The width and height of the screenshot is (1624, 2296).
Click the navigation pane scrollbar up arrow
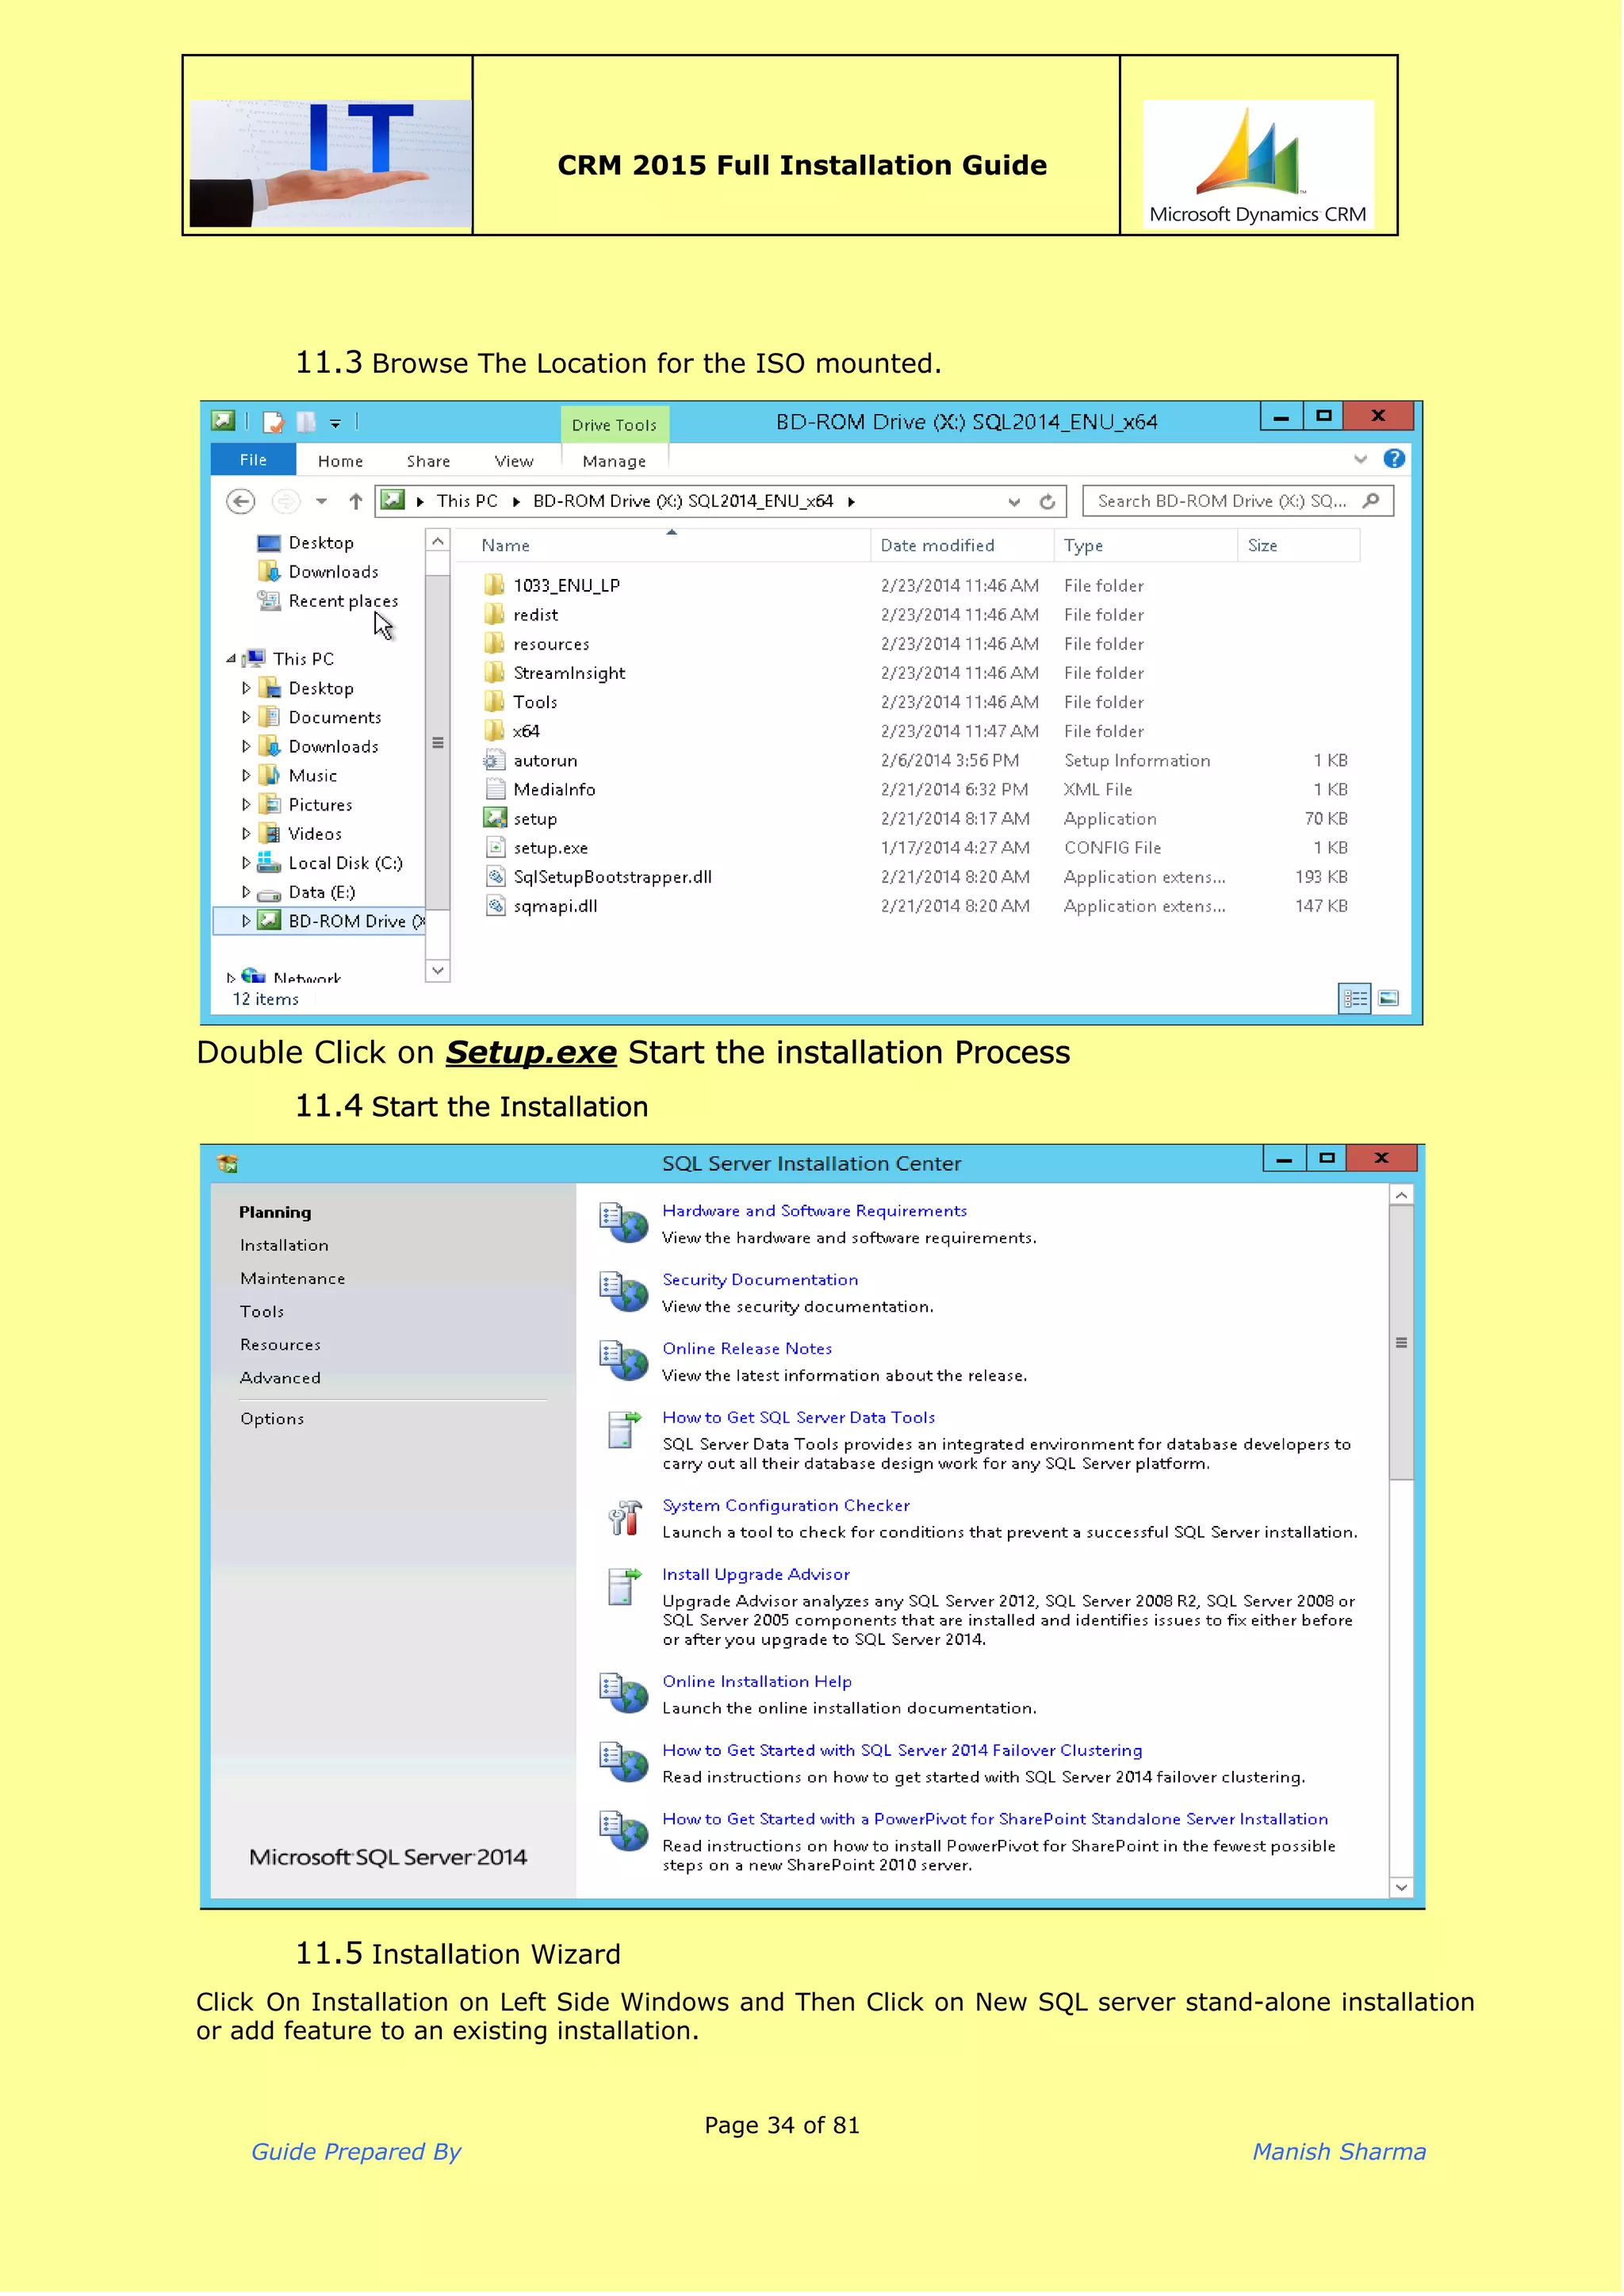click(x=437, y=541)
